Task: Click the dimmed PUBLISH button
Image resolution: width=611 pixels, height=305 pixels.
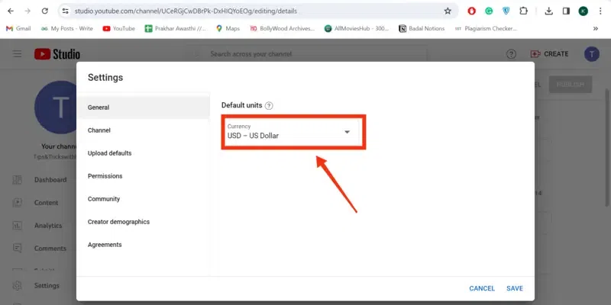Action: coord(571,85)
